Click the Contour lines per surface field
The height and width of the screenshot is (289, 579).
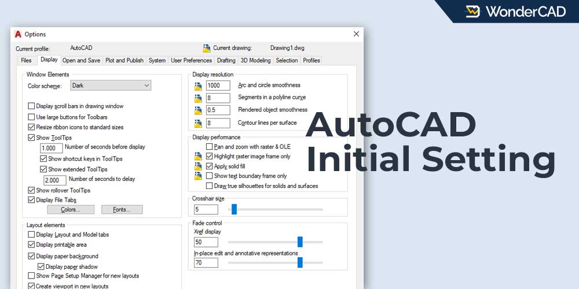(x=218, y=123)
